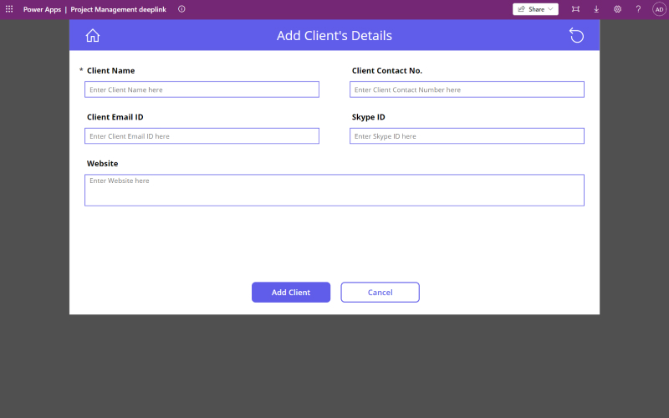Click the fit-to-screen icon in top bar
This screenshot has height=418, width=669.
coord(575,9)
